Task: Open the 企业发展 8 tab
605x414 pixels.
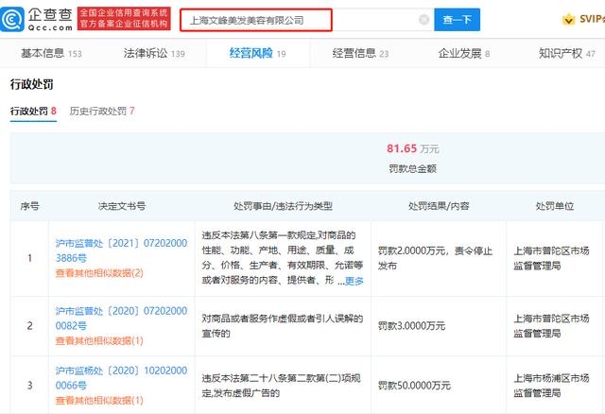Action: [x=464, y=53]
